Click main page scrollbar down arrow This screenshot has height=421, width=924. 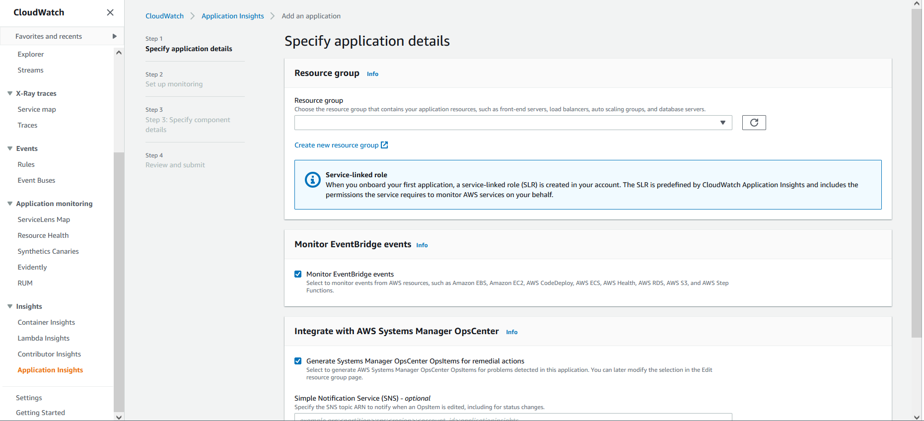point(917,417)
